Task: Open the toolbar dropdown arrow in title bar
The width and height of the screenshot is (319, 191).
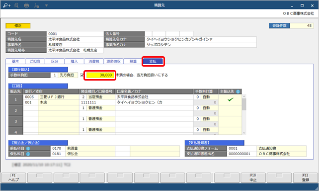Action: tap(46, 5)
